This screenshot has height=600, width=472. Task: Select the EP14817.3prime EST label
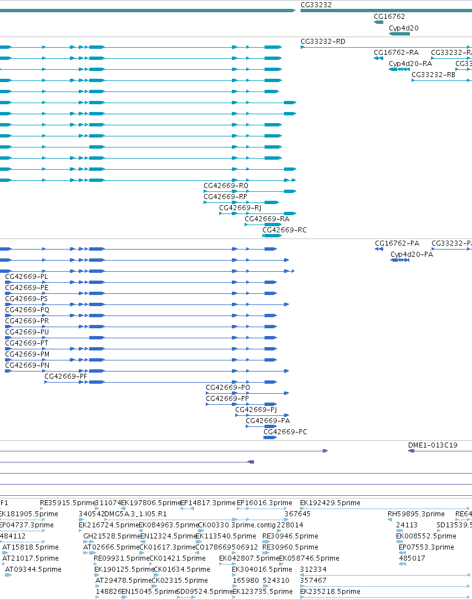click(208, 503)
